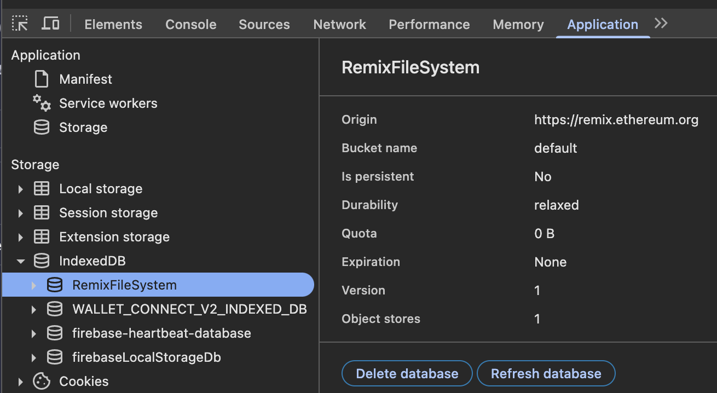Click the Delete database button
Viewport: 717px width, 393px height.
[x=407, y=374]
